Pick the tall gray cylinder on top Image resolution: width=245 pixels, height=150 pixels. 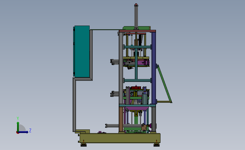pos(136,16)
